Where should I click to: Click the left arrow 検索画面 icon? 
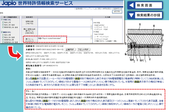(x=132, y=6)
